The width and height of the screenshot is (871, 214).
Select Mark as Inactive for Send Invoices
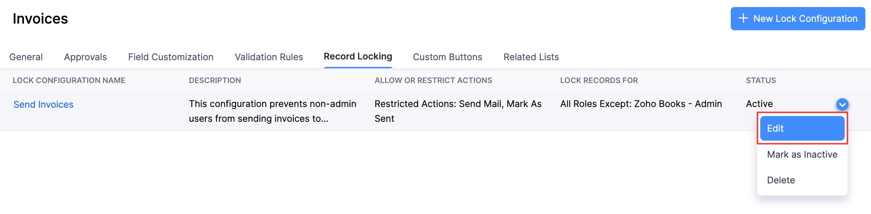point(802,154)
